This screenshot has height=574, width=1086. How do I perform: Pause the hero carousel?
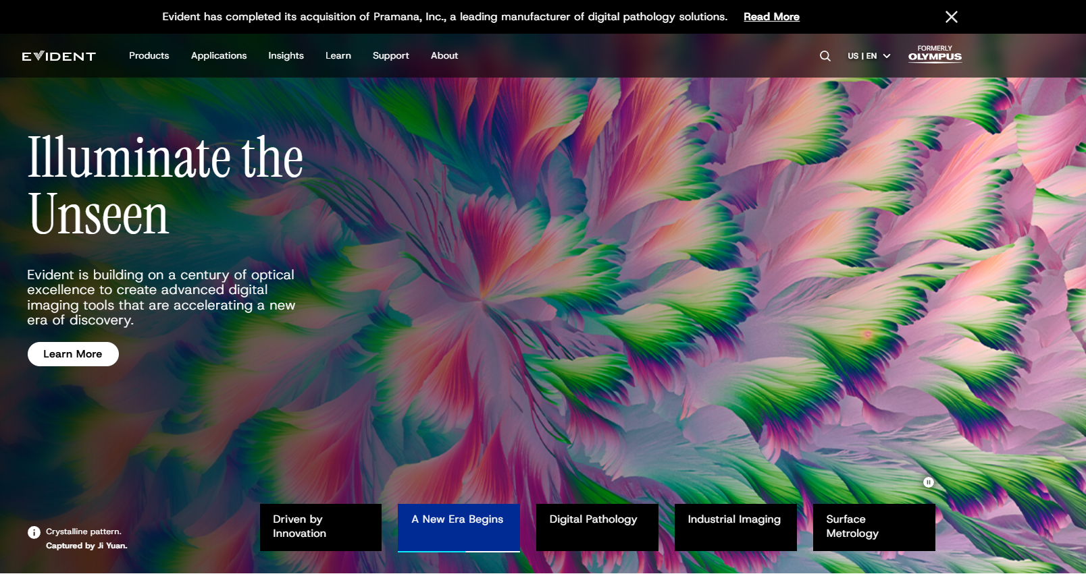[929, 482]
